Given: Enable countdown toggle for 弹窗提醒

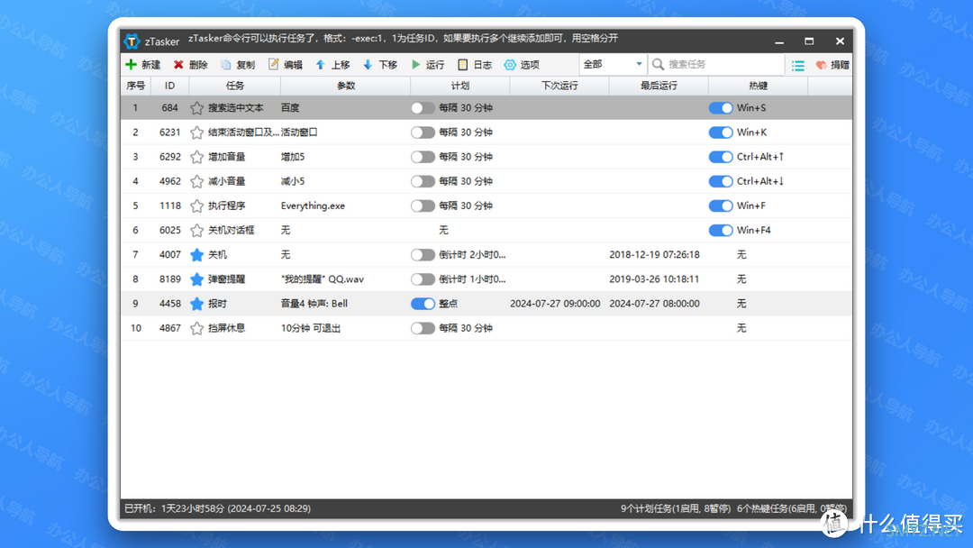Looking at the screenshot, I should [423, 279].
